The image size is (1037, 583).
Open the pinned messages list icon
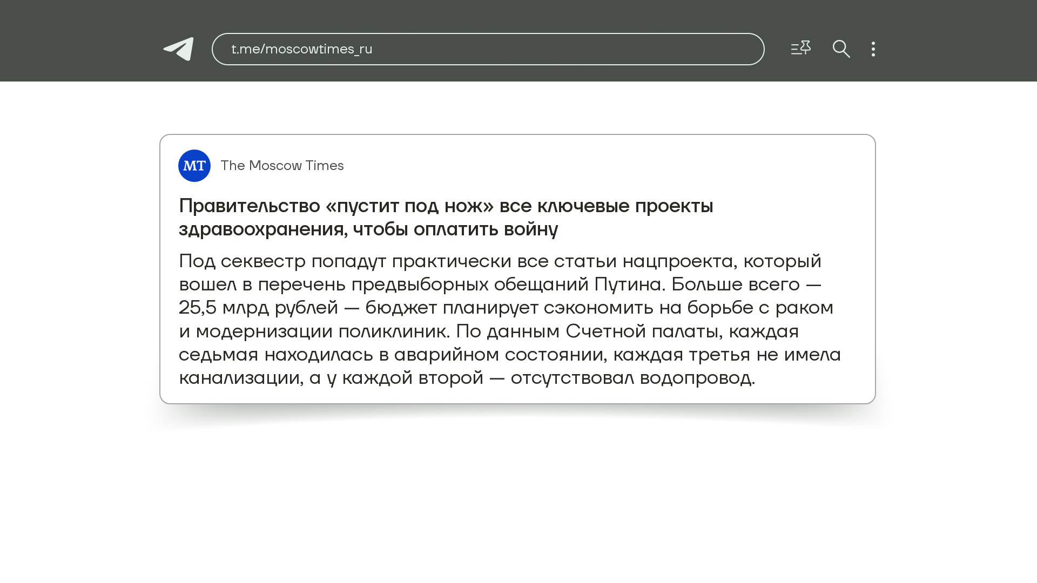click(x=800, y=49)
